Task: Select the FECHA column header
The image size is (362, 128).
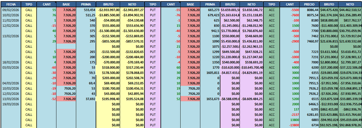Action: click(11, 5)
